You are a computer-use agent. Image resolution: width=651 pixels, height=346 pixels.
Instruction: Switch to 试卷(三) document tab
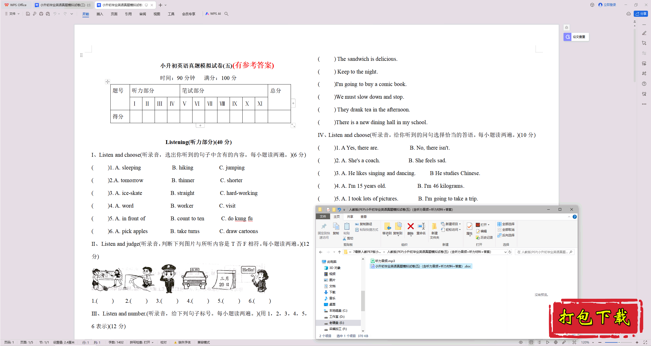[63, 5]
